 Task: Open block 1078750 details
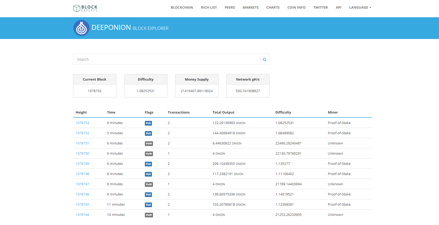(82, 153)
